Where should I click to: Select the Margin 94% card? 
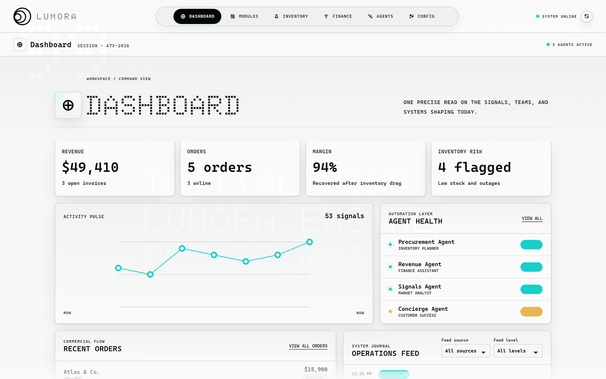365,168
